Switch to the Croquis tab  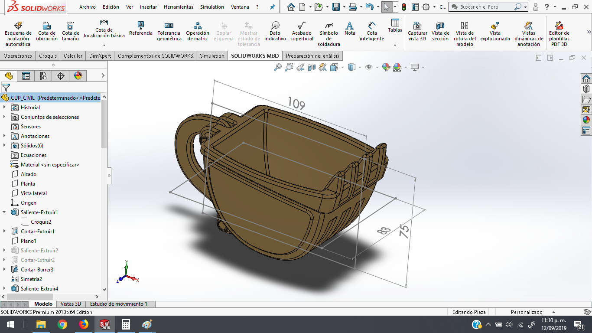(48, 55)
